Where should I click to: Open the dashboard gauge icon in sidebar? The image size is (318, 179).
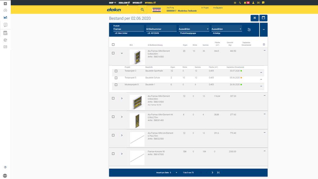(x=5, y=10)
